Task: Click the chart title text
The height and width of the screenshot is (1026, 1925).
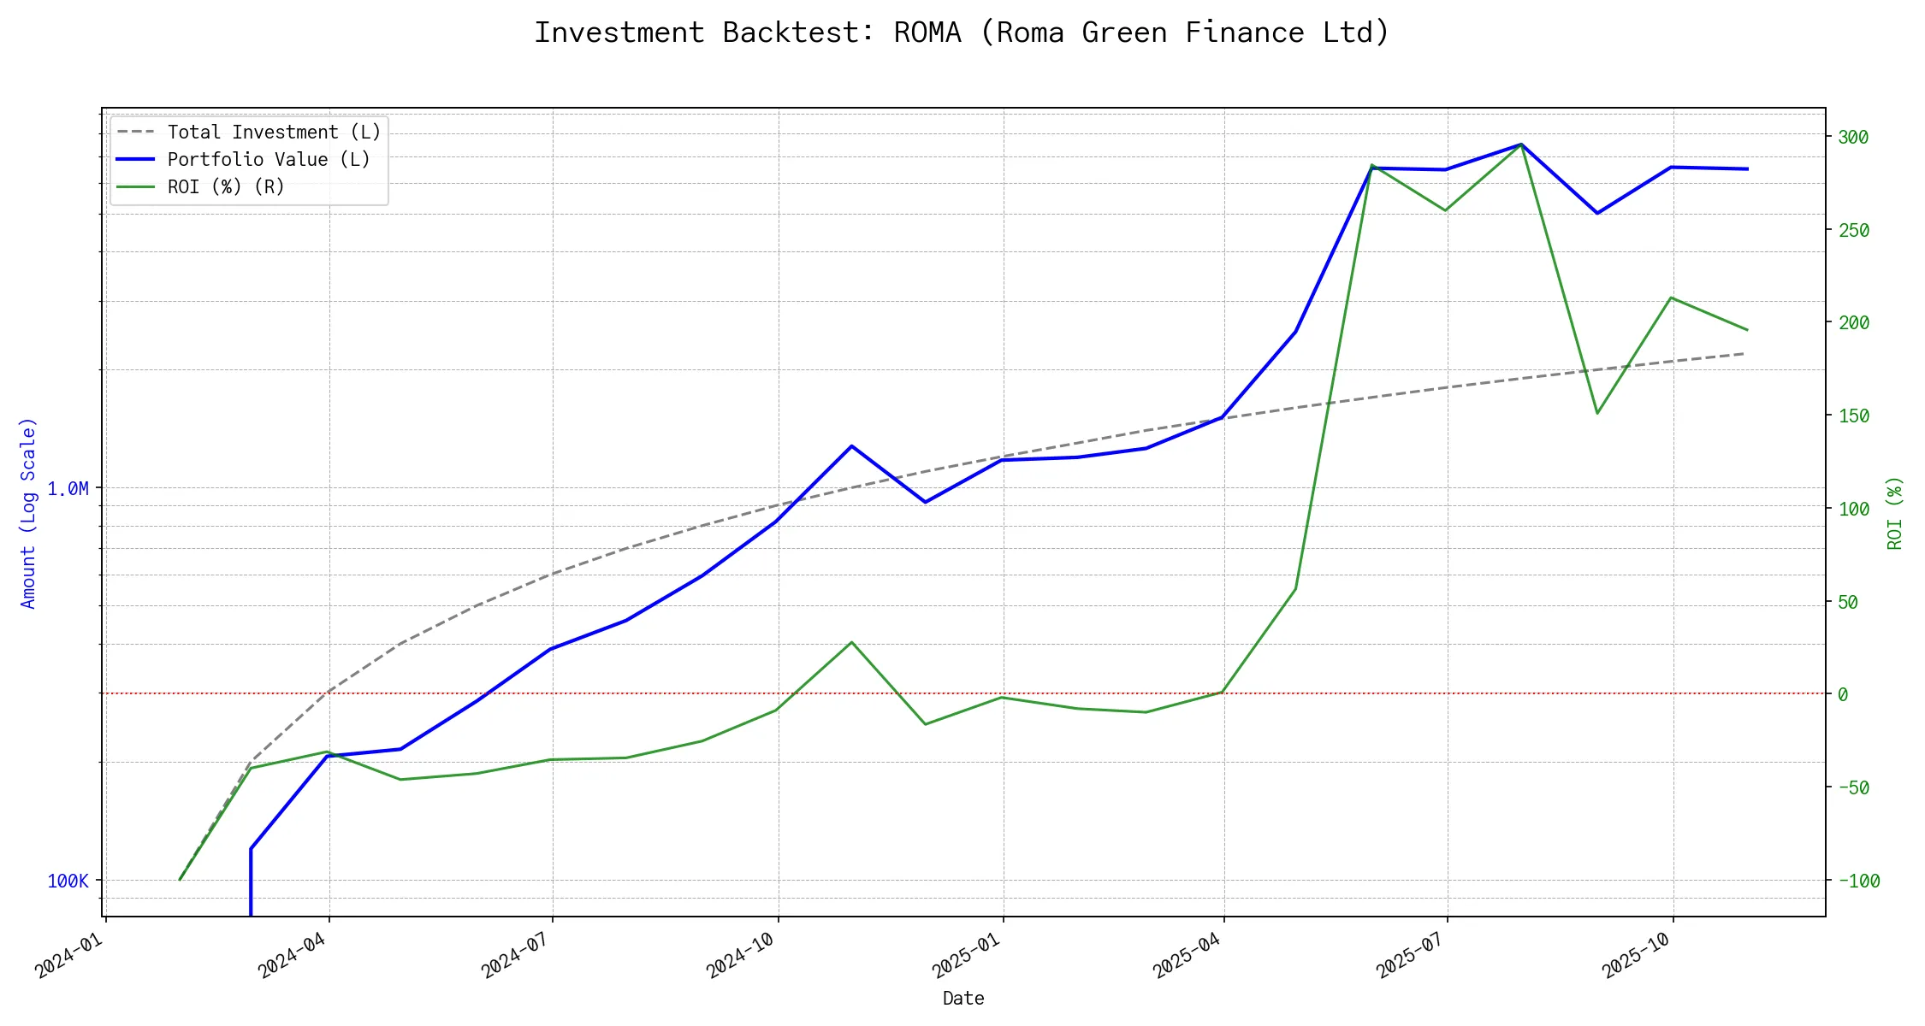Action: (962, 32)
